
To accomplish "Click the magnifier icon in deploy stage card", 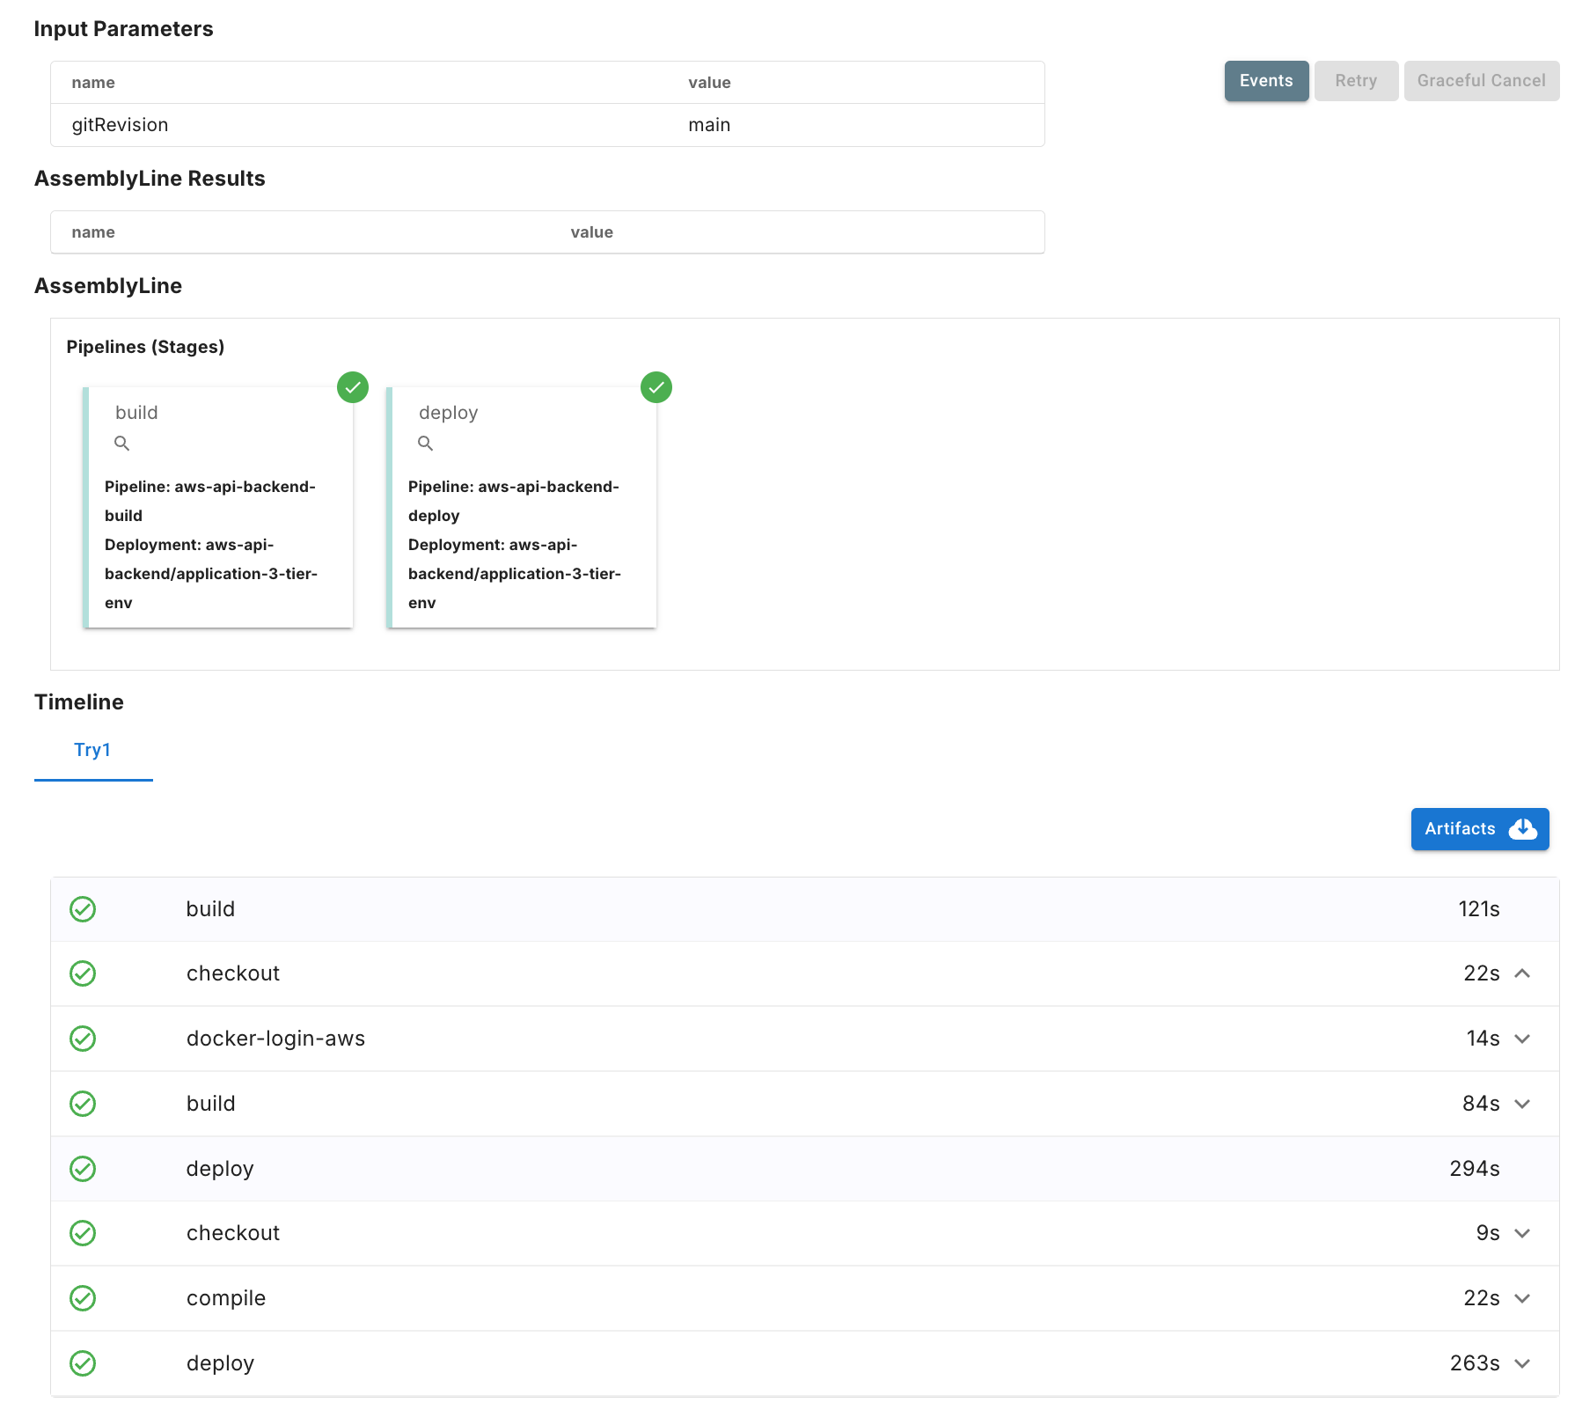I will click(426, 444).
